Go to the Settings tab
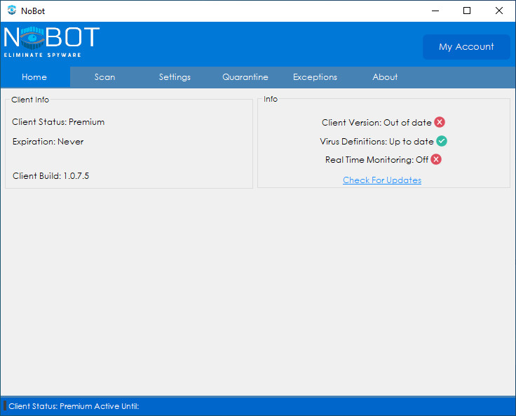 click(x=175, y=77)
